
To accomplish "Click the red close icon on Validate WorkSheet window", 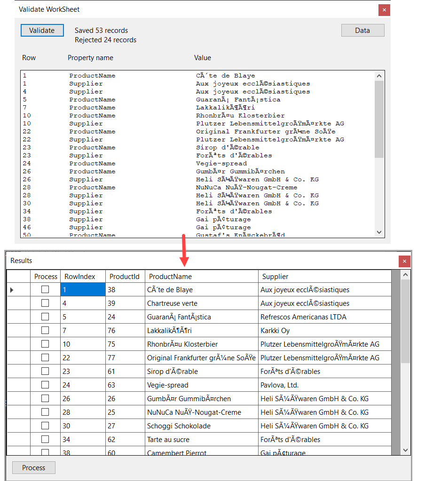I will point(384,10).
